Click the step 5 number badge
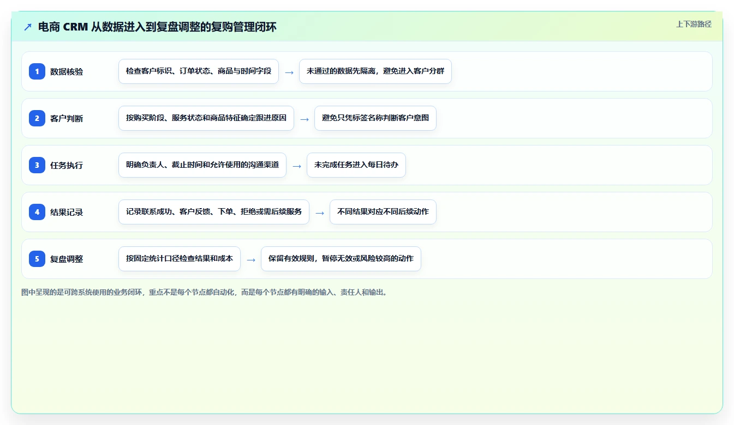Screen dimensions: 734x425 [x=37, y=259]
